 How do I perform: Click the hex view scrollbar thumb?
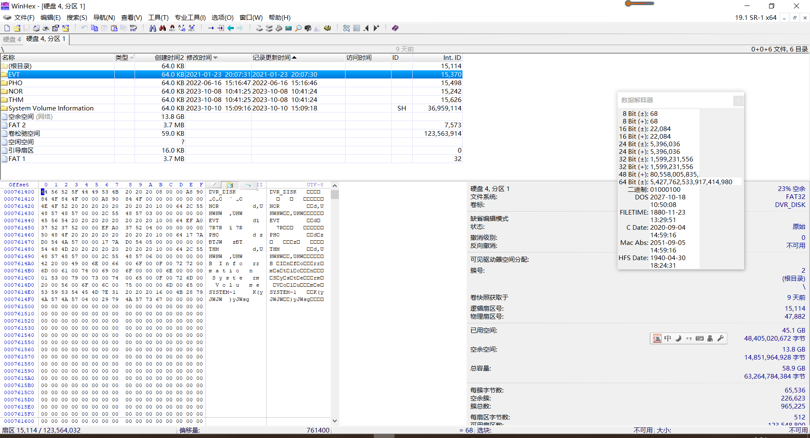tap(335, 194)
